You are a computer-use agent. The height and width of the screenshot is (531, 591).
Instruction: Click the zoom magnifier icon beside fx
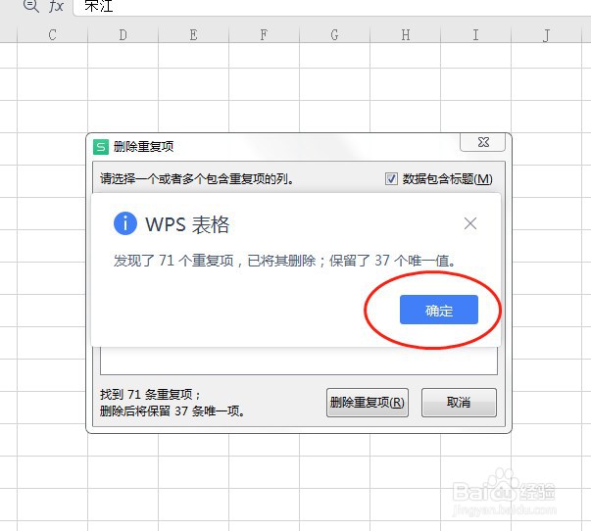31,6
